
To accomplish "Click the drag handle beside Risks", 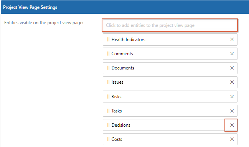I will click(108, 96).
